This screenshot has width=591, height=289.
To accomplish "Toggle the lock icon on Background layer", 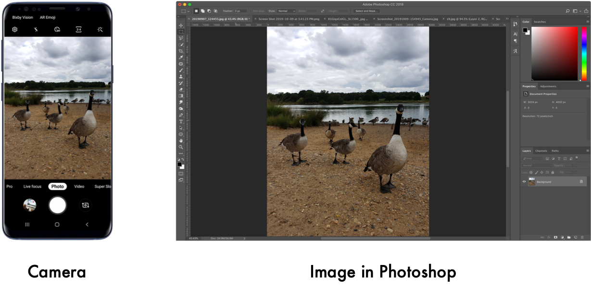I will (x=581, y=181).
